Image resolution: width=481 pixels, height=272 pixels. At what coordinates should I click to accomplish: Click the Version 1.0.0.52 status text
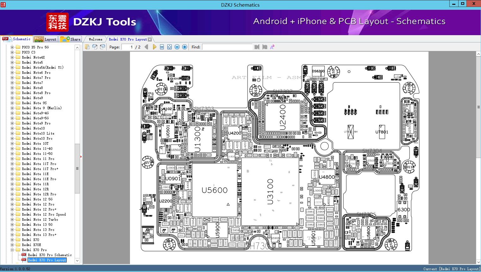[x=15, y=269]
